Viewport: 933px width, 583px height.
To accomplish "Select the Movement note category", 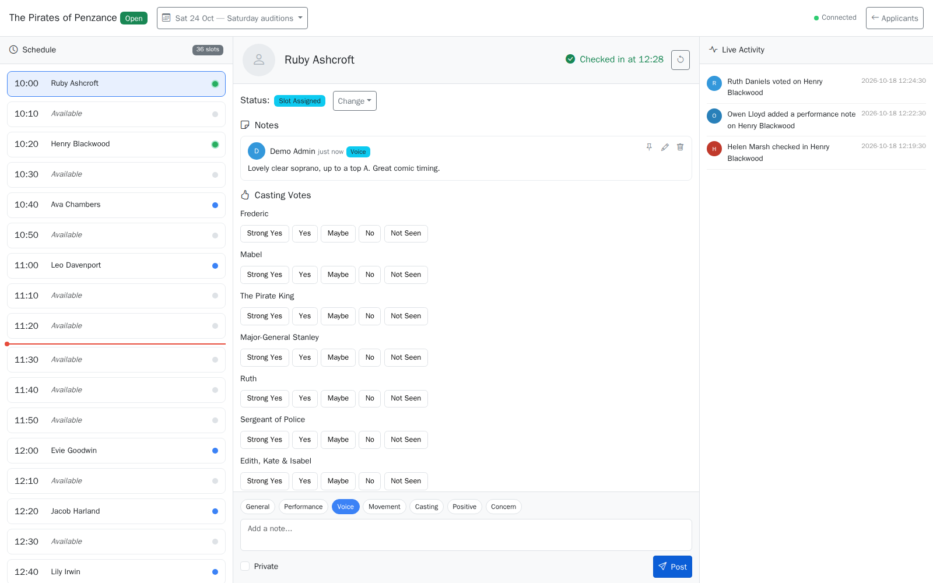I will 384,507.
